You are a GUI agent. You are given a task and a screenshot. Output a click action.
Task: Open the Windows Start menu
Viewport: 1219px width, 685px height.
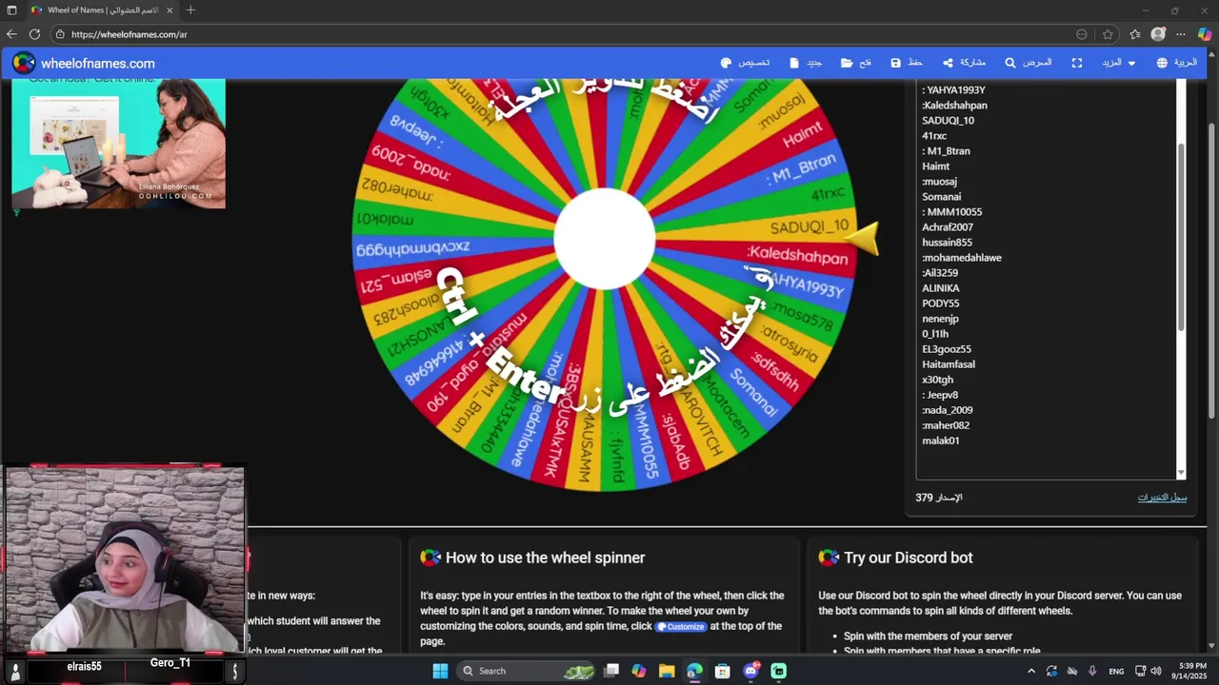click(x=440, y=671)
